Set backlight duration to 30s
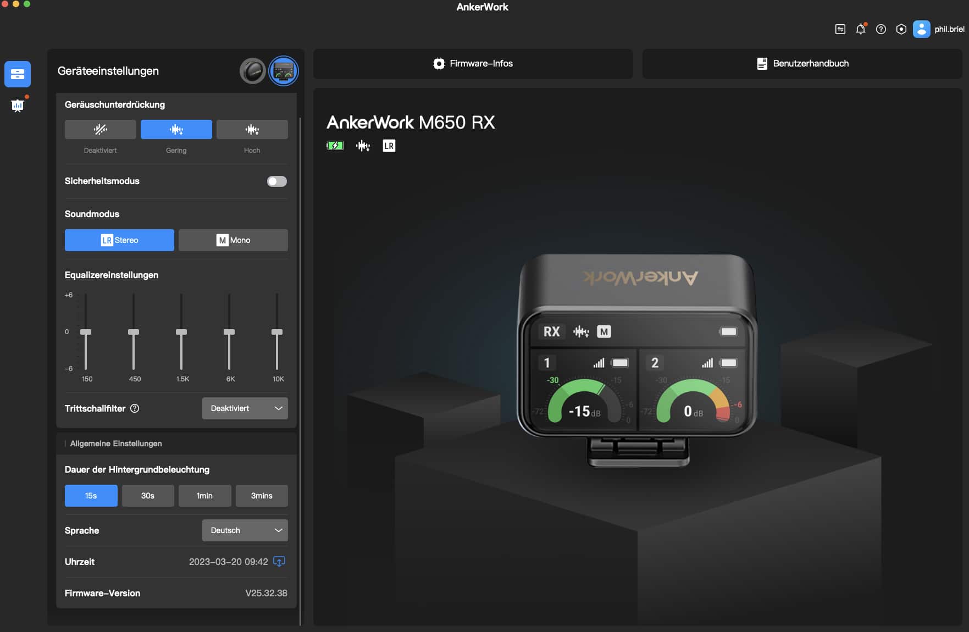The image size is (969, 632). (147, 496)
